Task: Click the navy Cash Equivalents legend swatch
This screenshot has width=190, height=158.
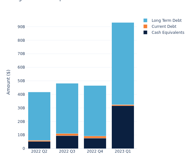Action: (x=145, y=33)
